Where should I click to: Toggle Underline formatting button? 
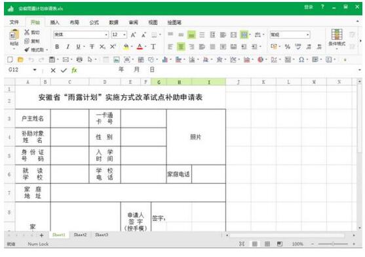click(79, 47)
